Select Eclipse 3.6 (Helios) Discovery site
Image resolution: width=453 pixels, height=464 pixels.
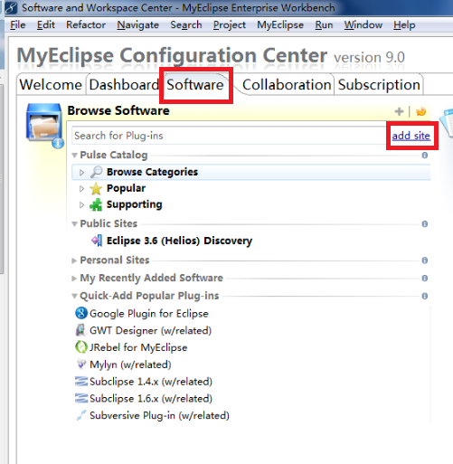[179, 241]
